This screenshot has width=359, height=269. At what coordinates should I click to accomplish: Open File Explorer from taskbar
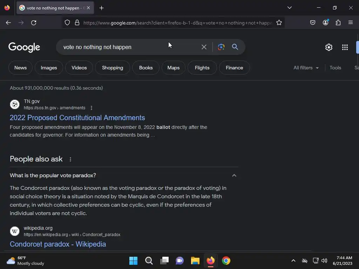click(x=195, y=261)
